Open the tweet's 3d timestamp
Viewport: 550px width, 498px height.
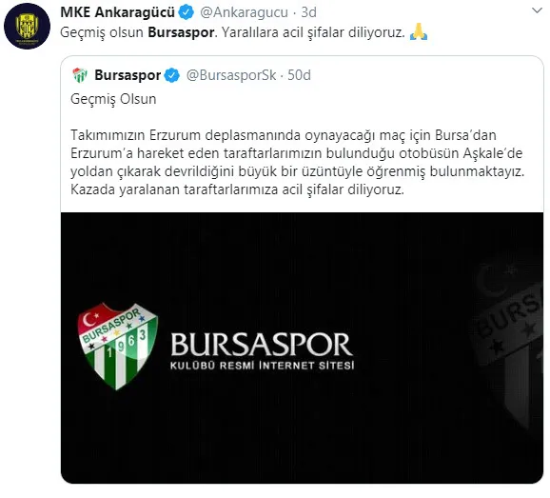coord(308,12)
